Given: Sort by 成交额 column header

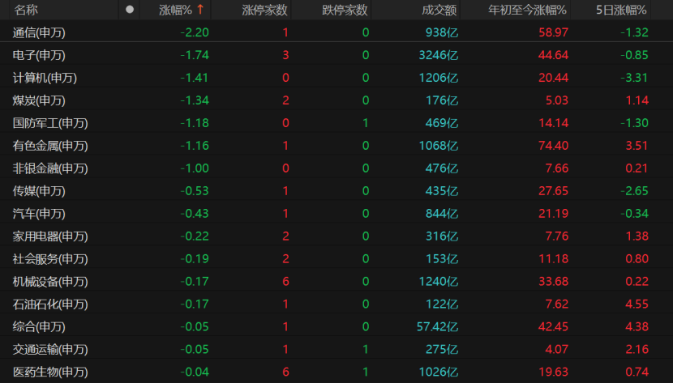Looking at the screenshot, I should pos(439,10).
